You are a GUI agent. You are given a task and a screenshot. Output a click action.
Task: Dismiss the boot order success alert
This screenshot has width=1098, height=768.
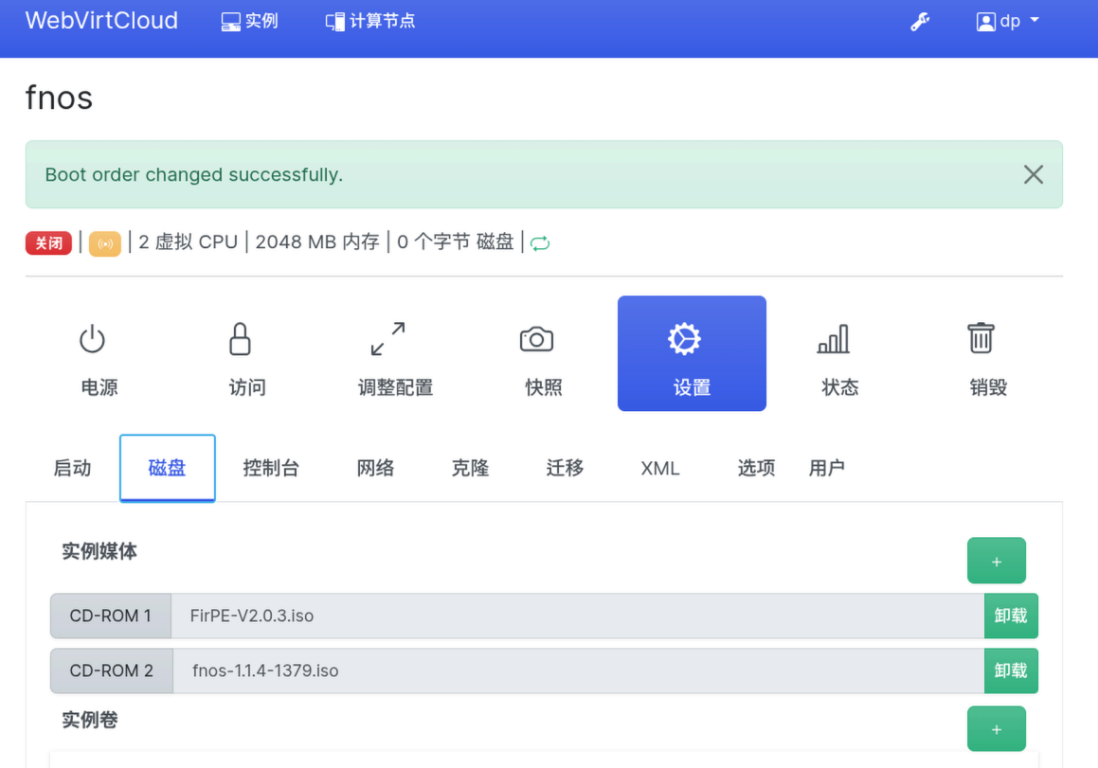coord(1034,174)
